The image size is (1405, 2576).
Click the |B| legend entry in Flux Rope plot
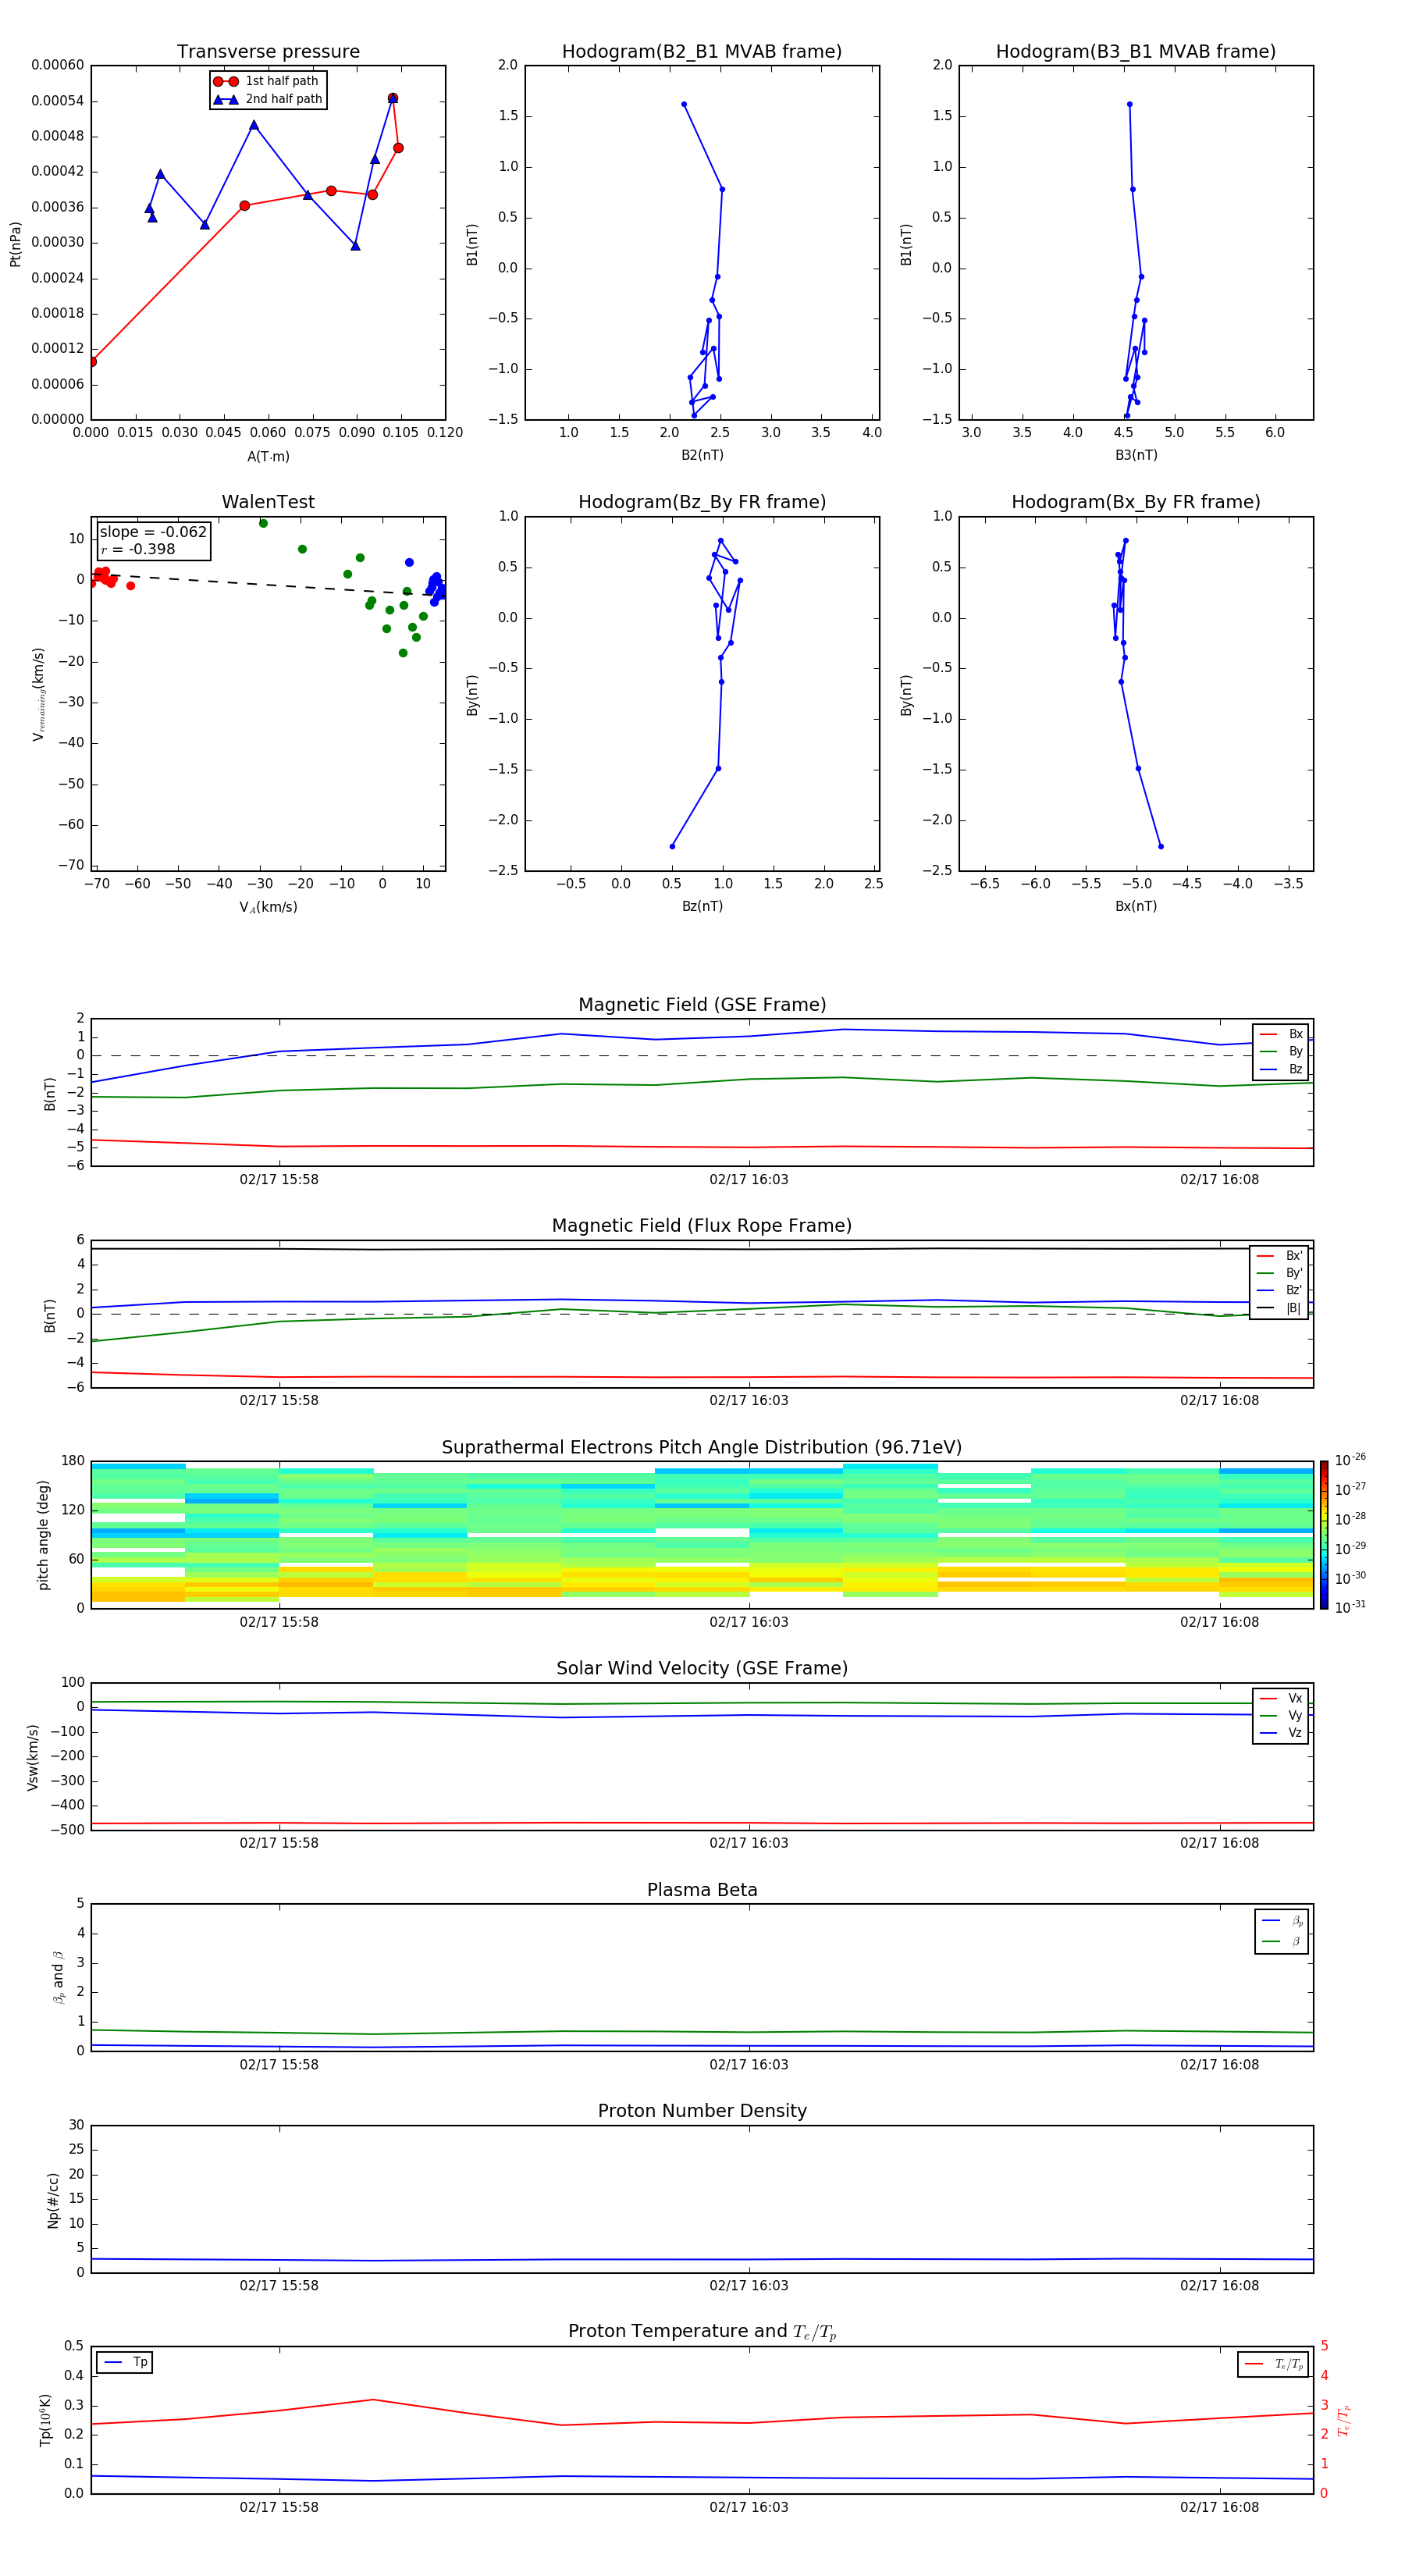[x=1279, y=1308]
